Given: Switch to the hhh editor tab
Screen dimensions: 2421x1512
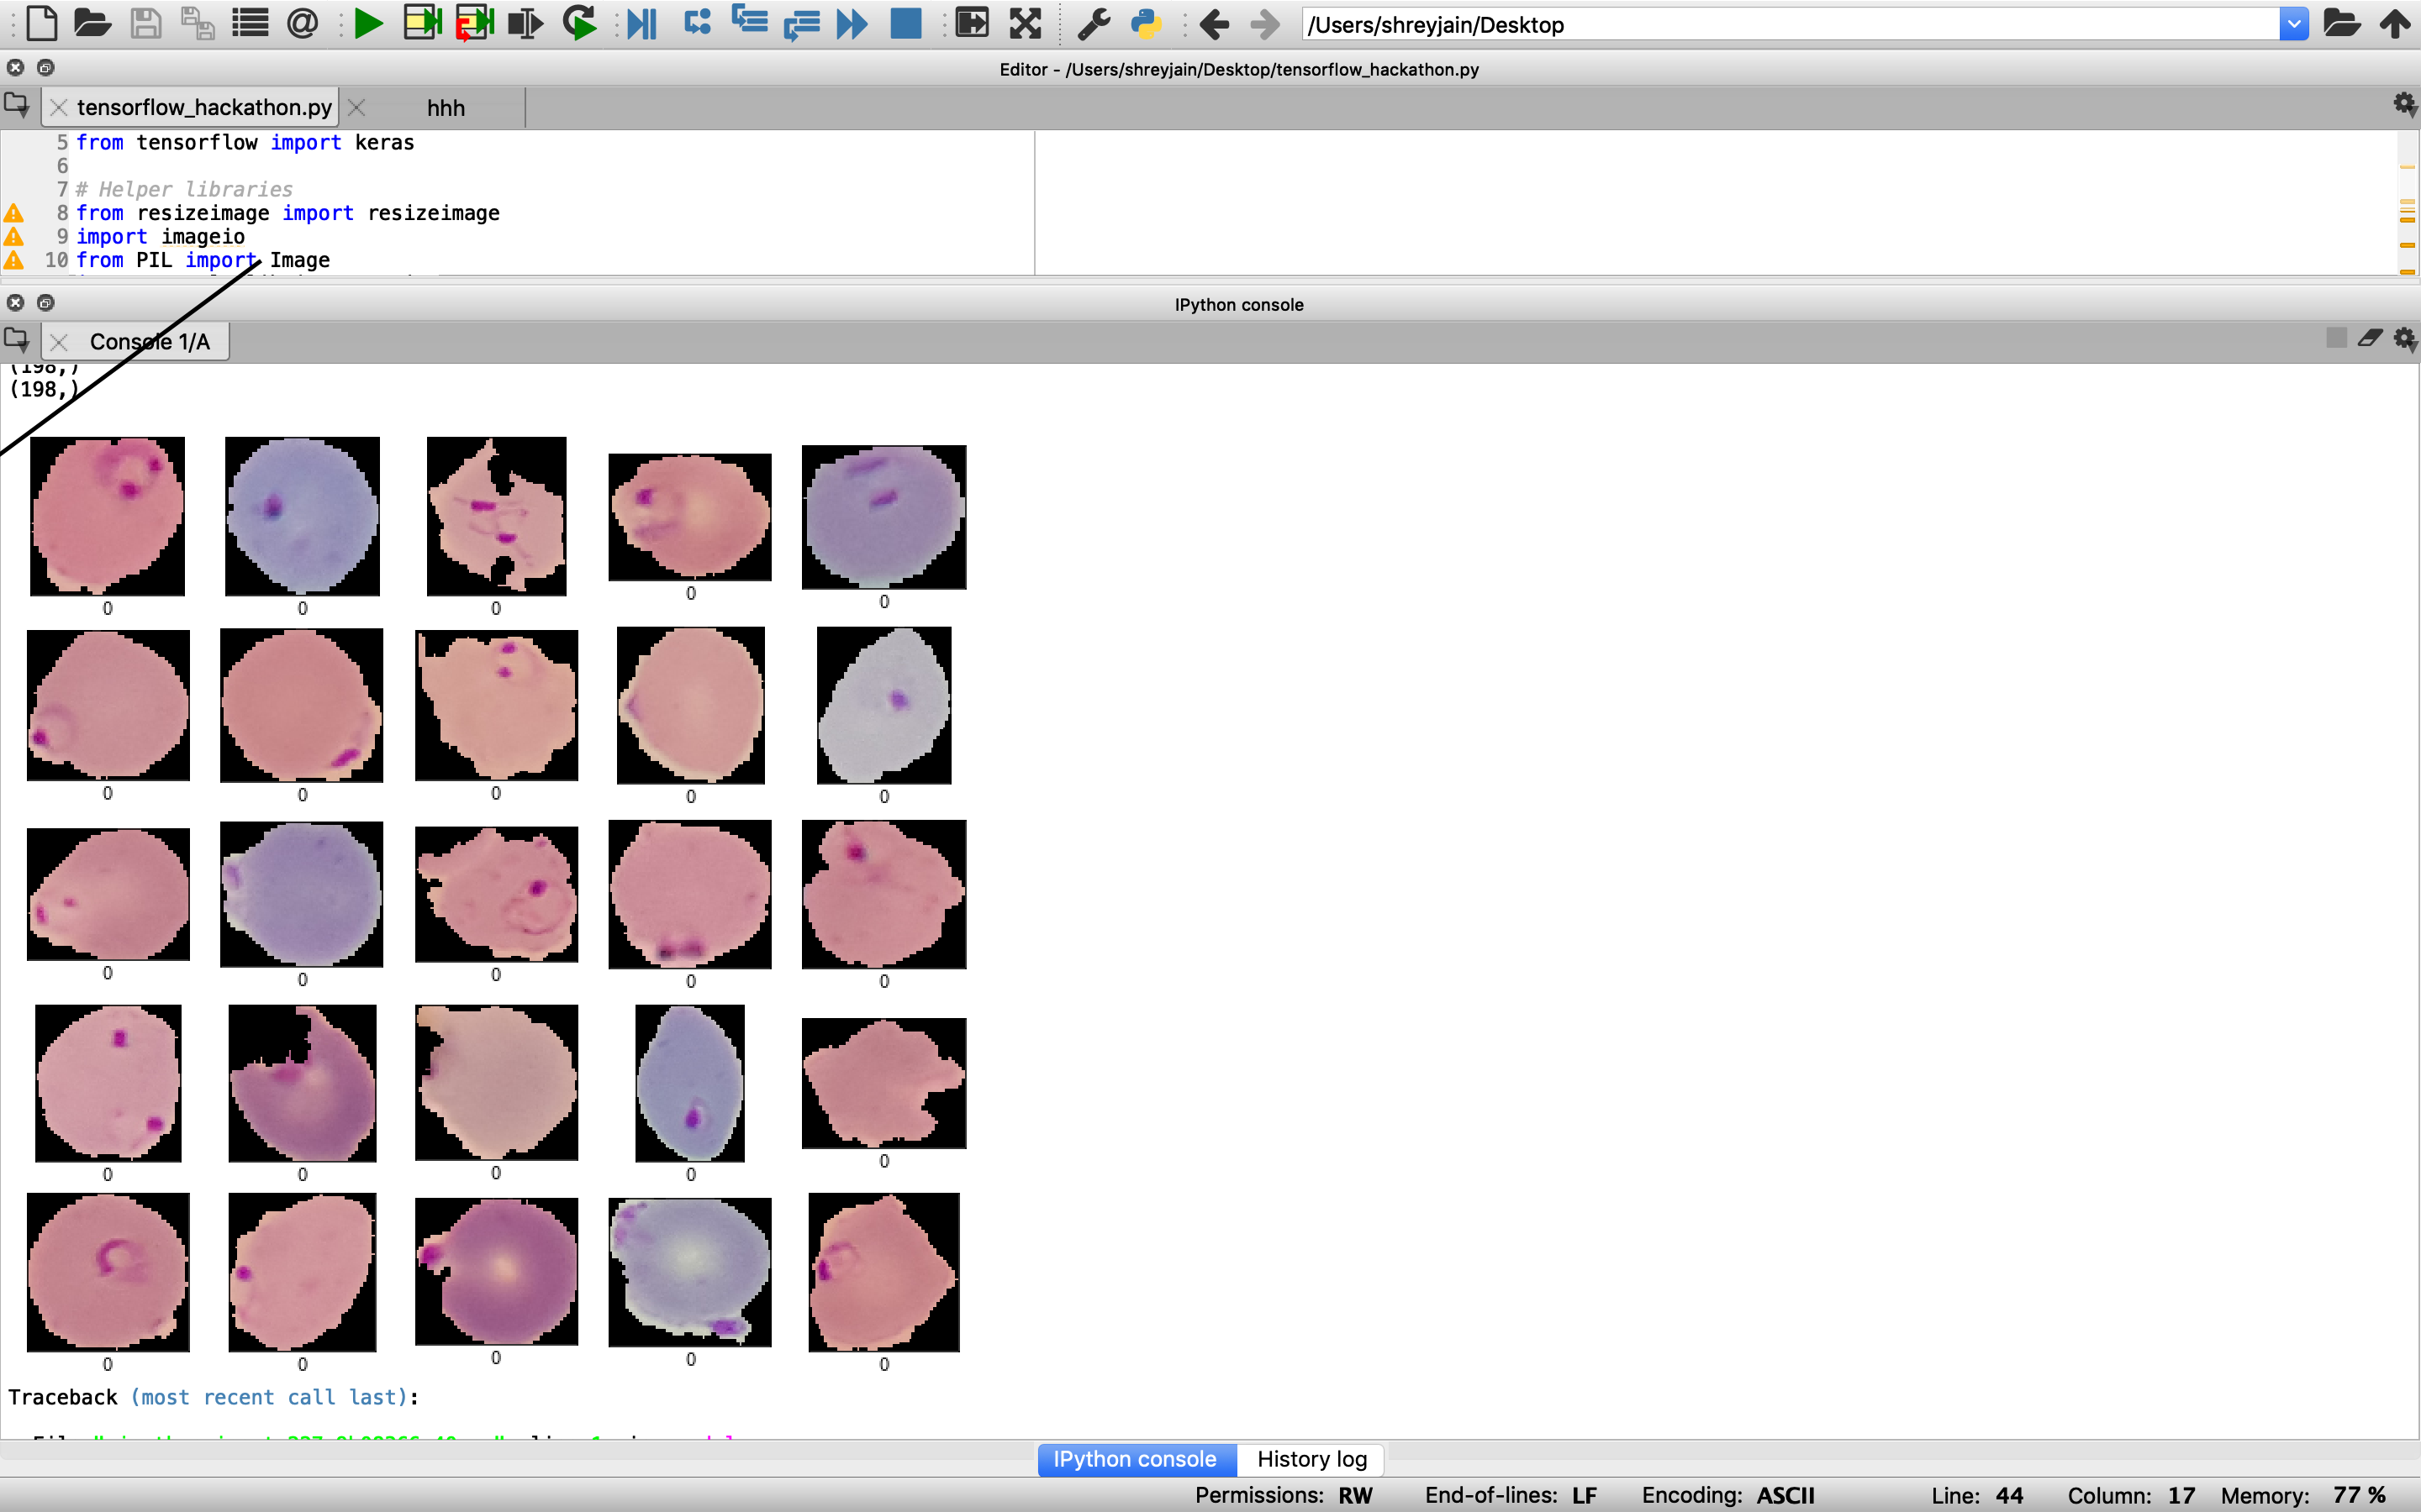Looking at the screenshot, I should (446, 108).
